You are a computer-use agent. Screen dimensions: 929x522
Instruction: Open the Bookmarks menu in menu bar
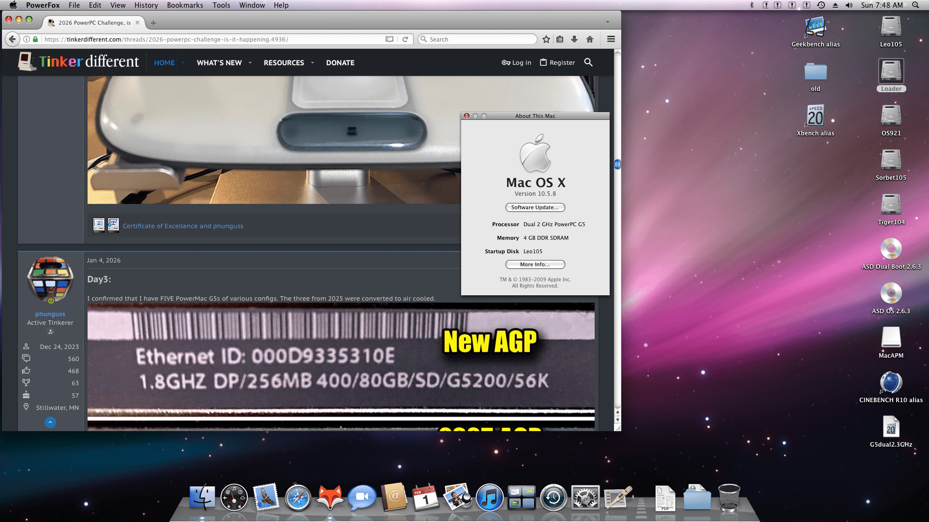pos(185,5)
